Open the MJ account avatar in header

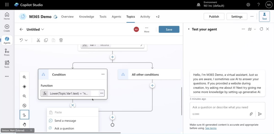click(269, 5)
